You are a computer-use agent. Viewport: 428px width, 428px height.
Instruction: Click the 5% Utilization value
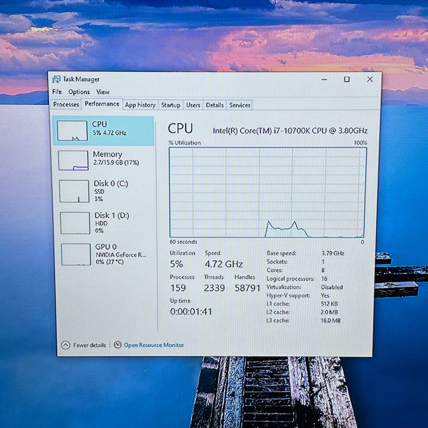click(x=176, y=264)
